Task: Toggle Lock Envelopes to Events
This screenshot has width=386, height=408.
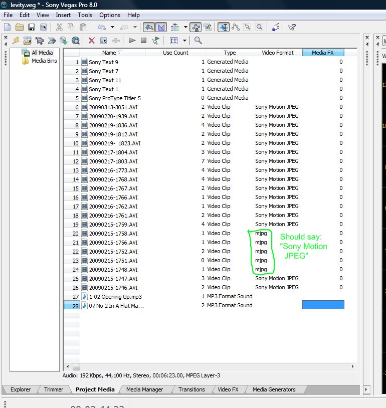Action: click(195, 27)
